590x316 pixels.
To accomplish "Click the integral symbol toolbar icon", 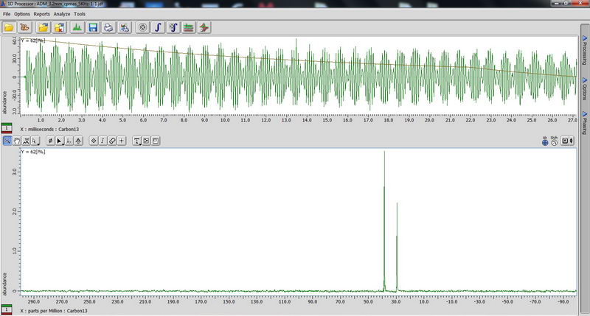I will [158, 27].
